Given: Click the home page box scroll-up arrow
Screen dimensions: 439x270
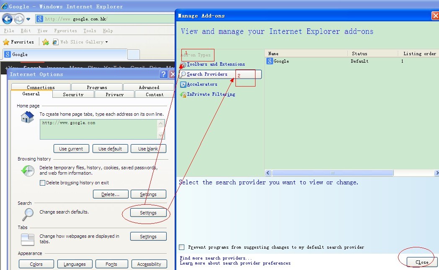Looking at the screenshot, I should point(161,123).
